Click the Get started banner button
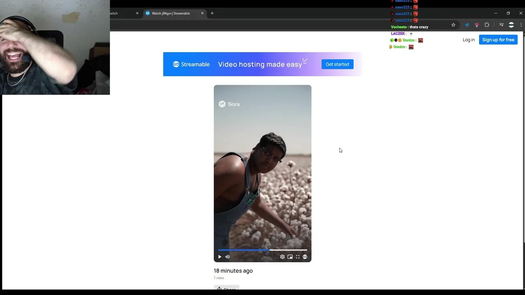 [337, 64]
